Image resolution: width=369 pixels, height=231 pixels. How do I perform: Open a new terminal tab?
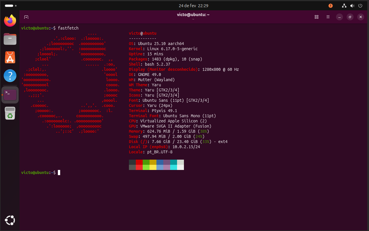[26, 17]
